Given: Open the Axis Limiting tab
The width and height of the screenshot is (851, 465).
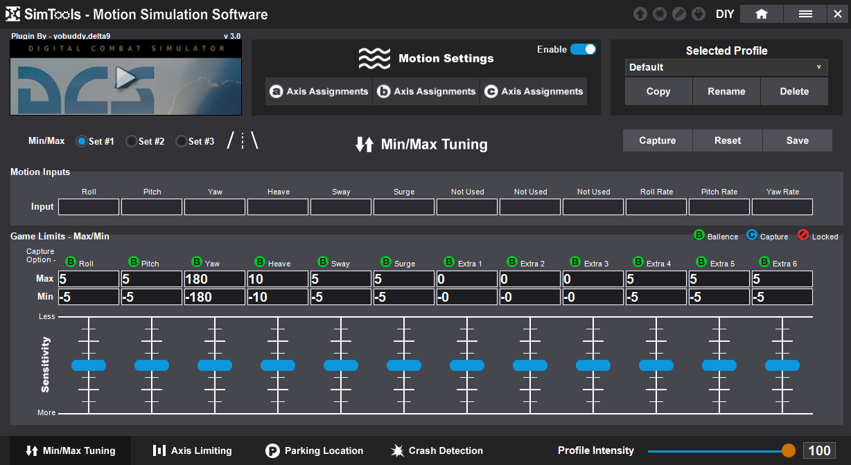Looking at the screenshot, I should click(193, 450).
